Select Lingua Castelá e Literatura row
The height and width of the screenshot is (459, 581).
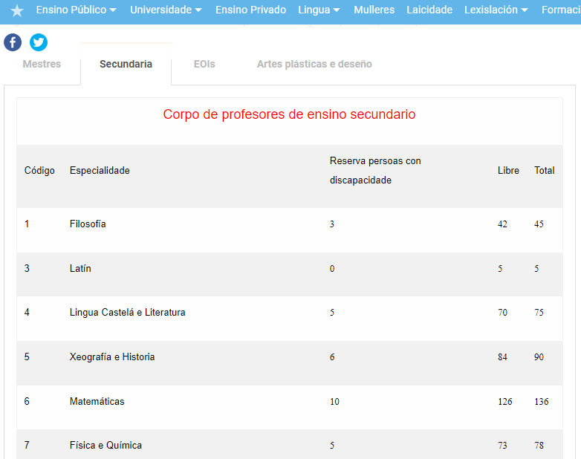point(127,312)
